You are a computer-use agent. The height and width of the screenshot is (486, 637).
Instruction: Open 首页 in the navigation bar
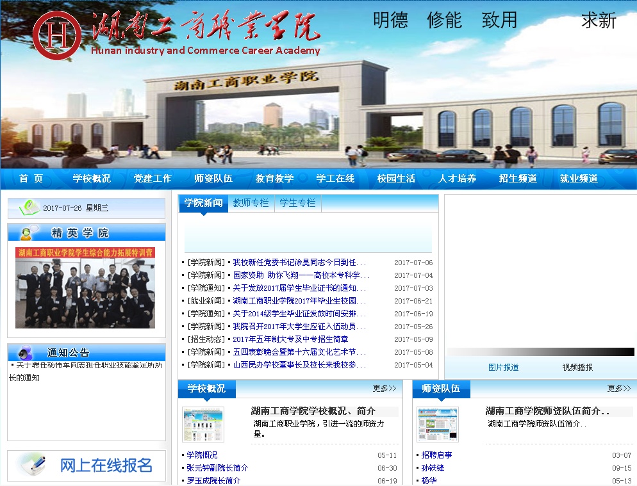[x=31, y=179]
